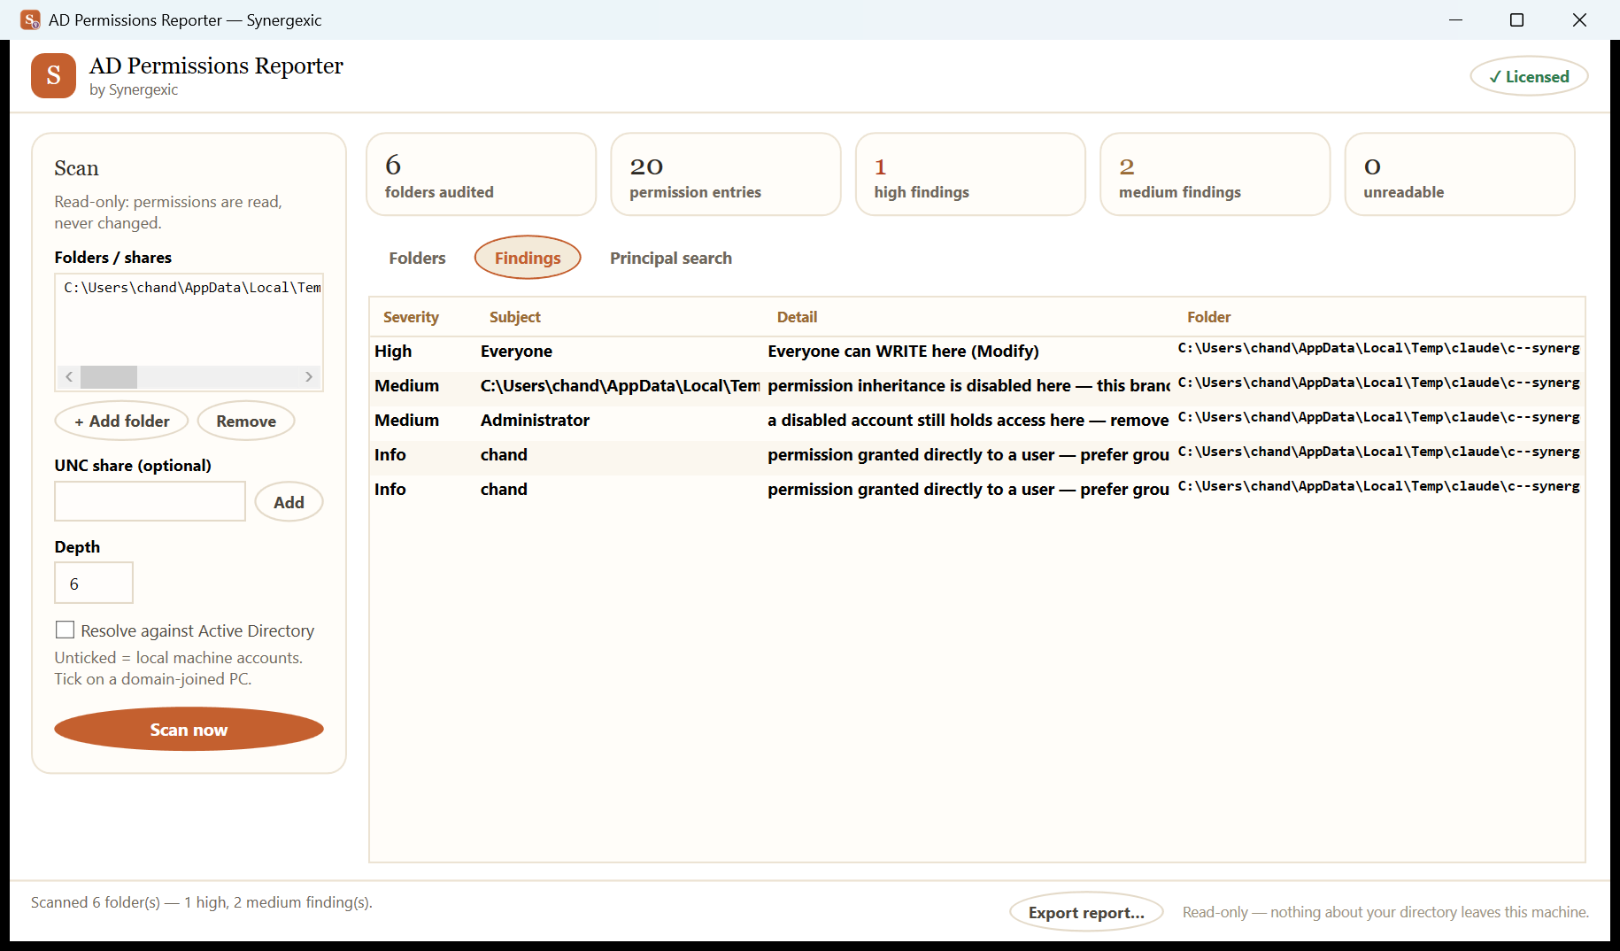This screenshot has height=951, width=1620.
Task: Click 'a disabled account still holds access' detail
Action: [968, 421]
